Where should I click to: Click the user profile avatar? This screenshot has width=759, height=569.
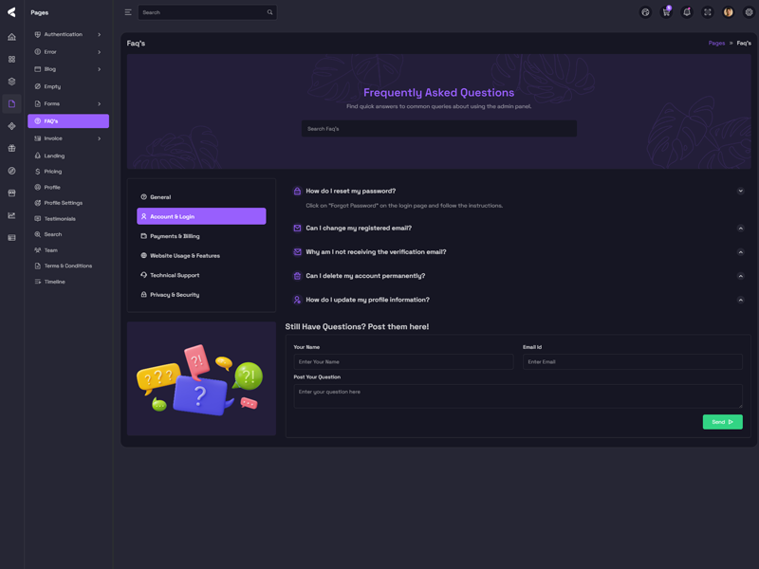(x=728, y=12)
